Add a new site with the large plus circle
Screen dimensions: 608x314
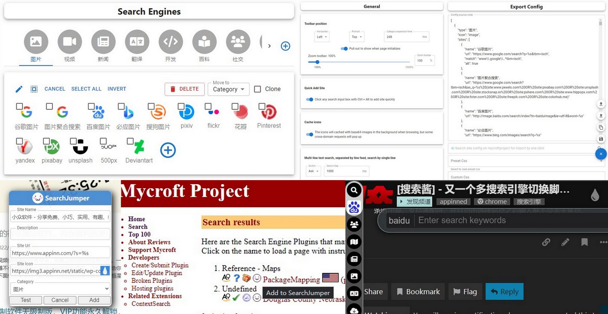point(168,150)
